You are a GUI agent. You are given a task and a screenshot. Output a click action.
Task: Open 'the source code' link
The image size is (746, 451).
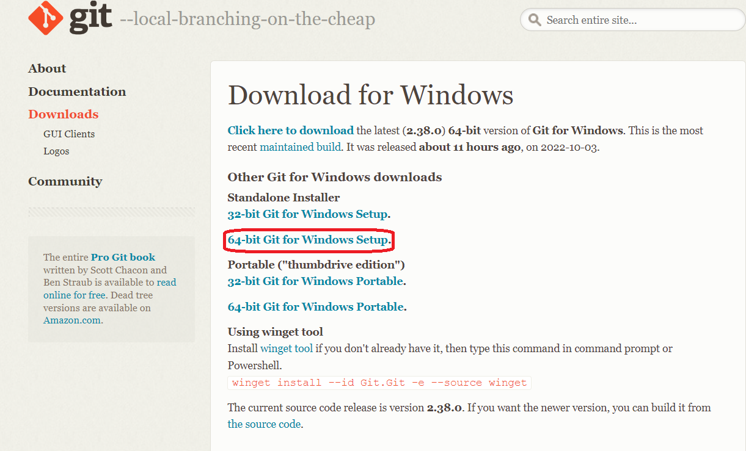pyautogui.click(x=264, y=424)
